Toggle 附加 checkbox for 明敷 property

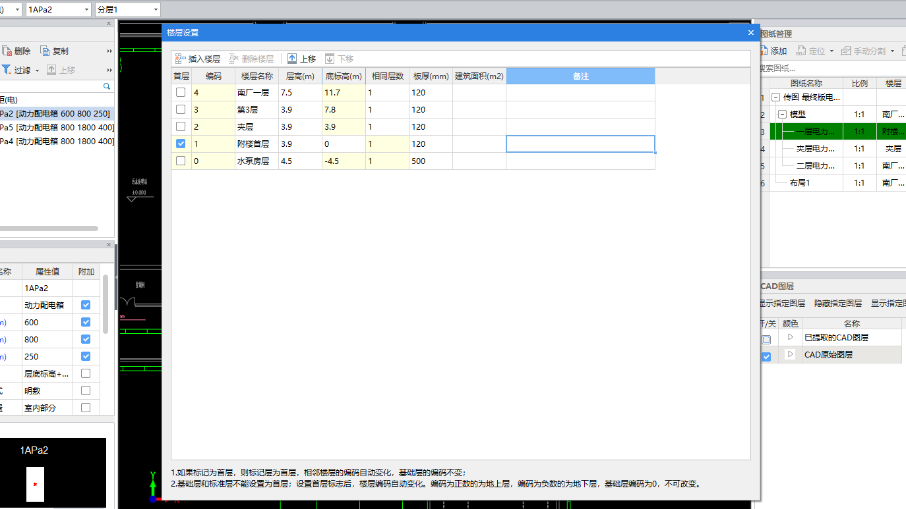[86, 390]
